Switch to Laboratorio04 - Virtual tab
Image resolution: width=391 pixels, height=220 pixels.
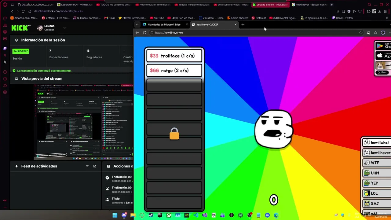(75, 5)
